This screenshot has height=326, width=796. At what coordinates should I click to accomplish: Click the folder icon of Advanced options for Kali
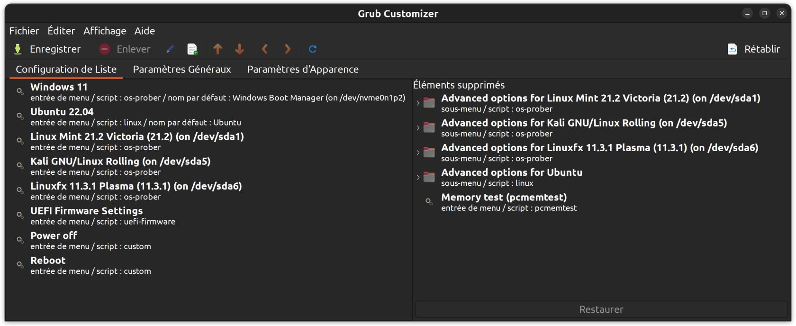[429, 127]
